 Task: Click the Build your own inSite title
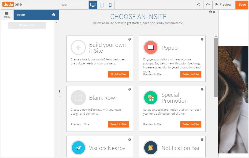coord(107,48)
